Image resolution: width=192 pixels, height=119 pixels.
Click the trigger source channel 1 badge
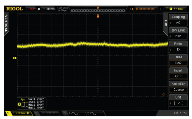[171, 9]
